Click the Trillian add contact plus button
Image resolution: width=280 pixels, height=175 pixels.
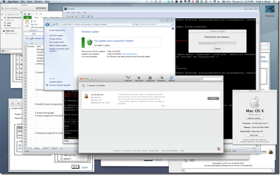(3, 51)
